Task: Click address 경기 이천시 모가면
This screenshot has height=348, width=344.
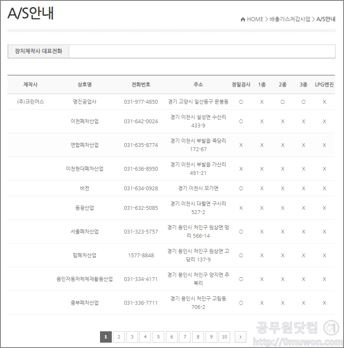Action: 198,188
